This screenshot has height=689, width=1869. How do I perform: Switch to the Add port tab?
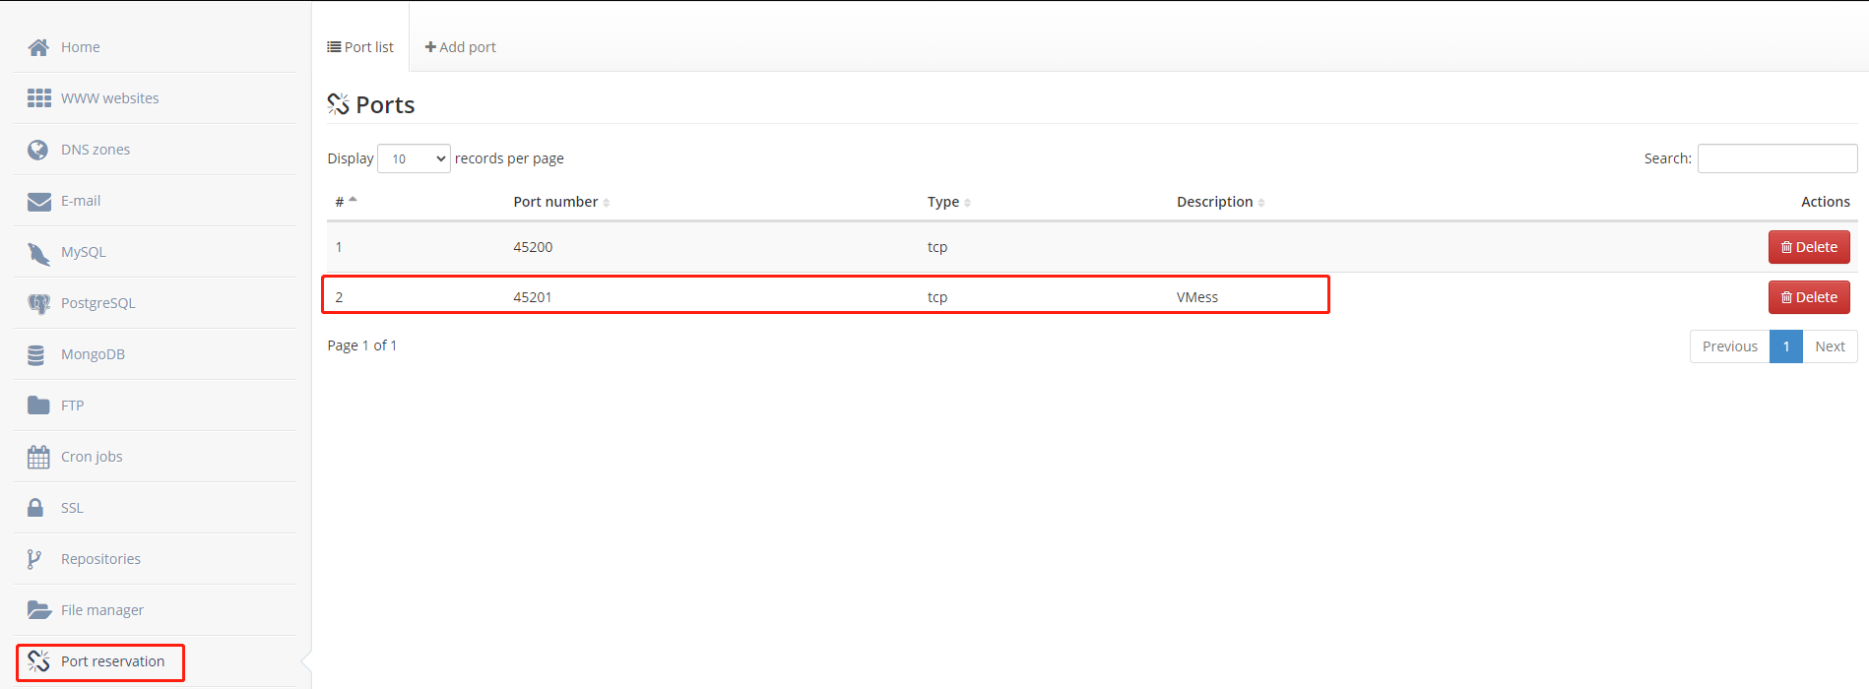[460, 47]
